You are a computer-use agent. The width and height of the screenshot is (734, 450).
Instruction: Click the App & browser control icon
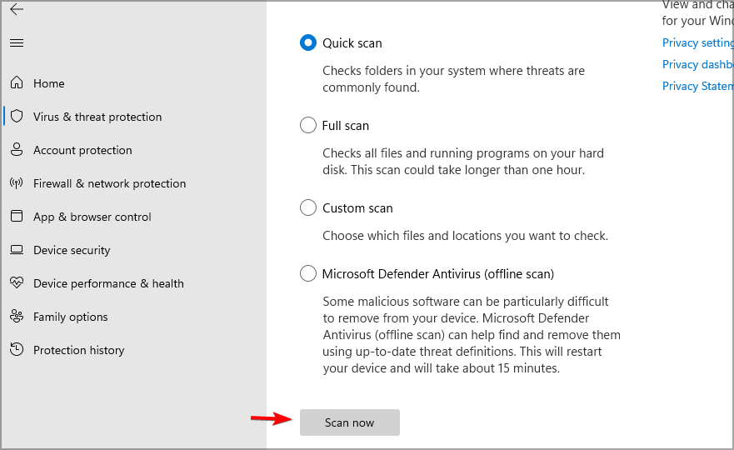point(17,217)
